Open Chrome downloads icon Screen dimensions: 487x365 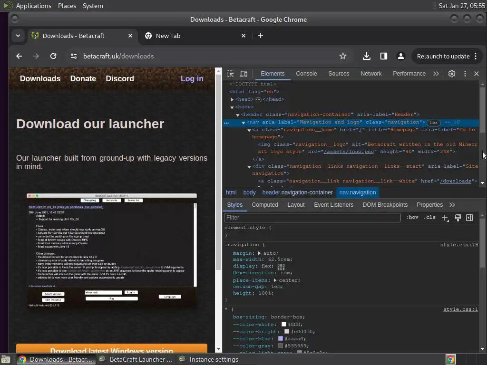[x=367, y=56]
